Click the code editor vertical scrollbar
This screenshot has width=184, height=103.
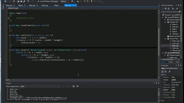pos(159,45)
